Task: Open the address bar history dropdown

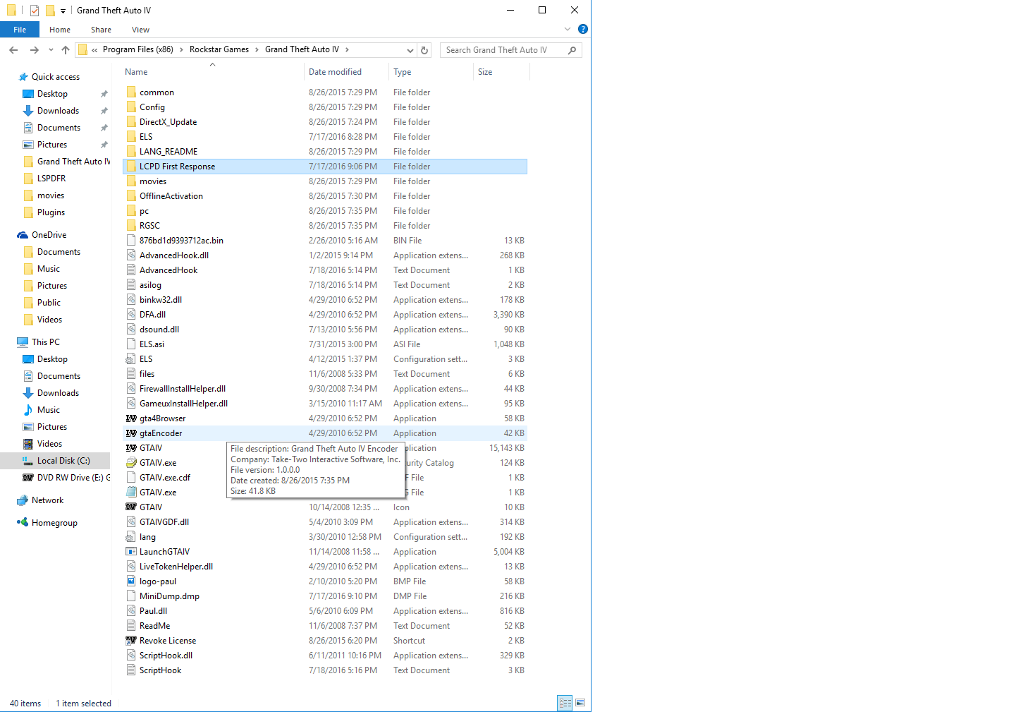Action: pos(410,50)
